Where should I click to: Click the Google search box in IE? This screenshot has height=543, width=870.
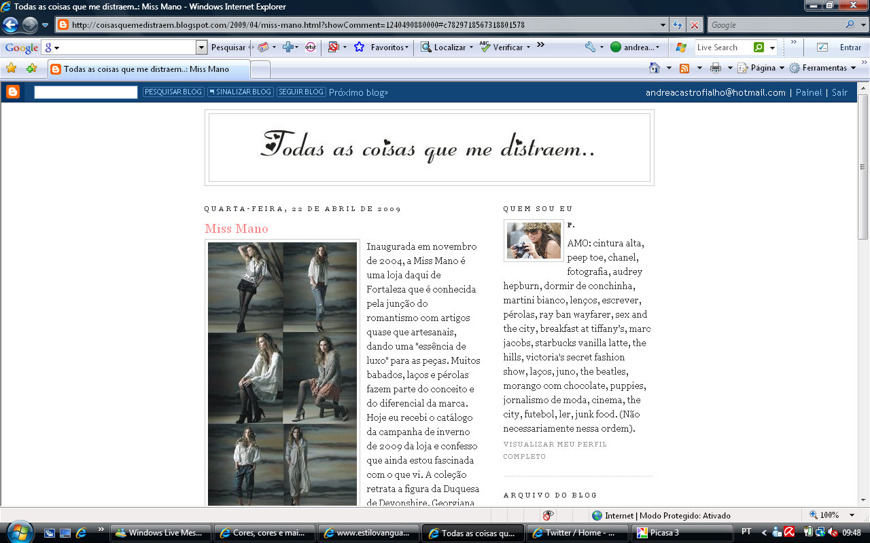point(775,25)
